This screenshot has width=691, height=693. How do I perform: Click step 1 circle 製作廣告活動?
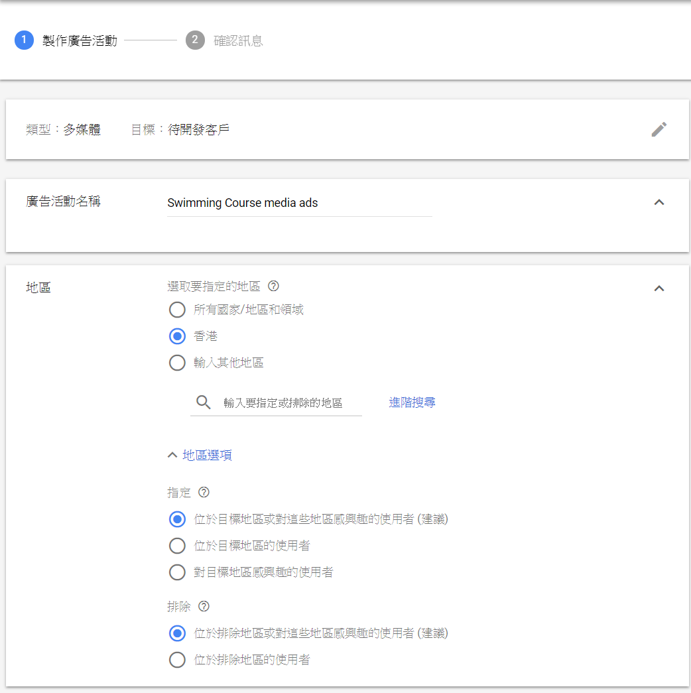(24, 40)
